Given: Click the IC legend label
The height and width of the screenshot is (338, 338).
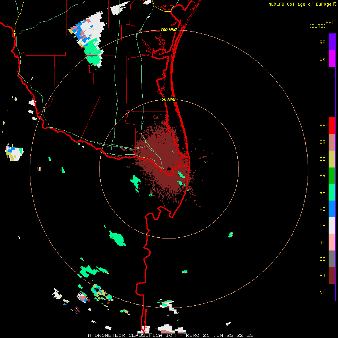Looking at the screenshot, I should [x=322, y=243].
